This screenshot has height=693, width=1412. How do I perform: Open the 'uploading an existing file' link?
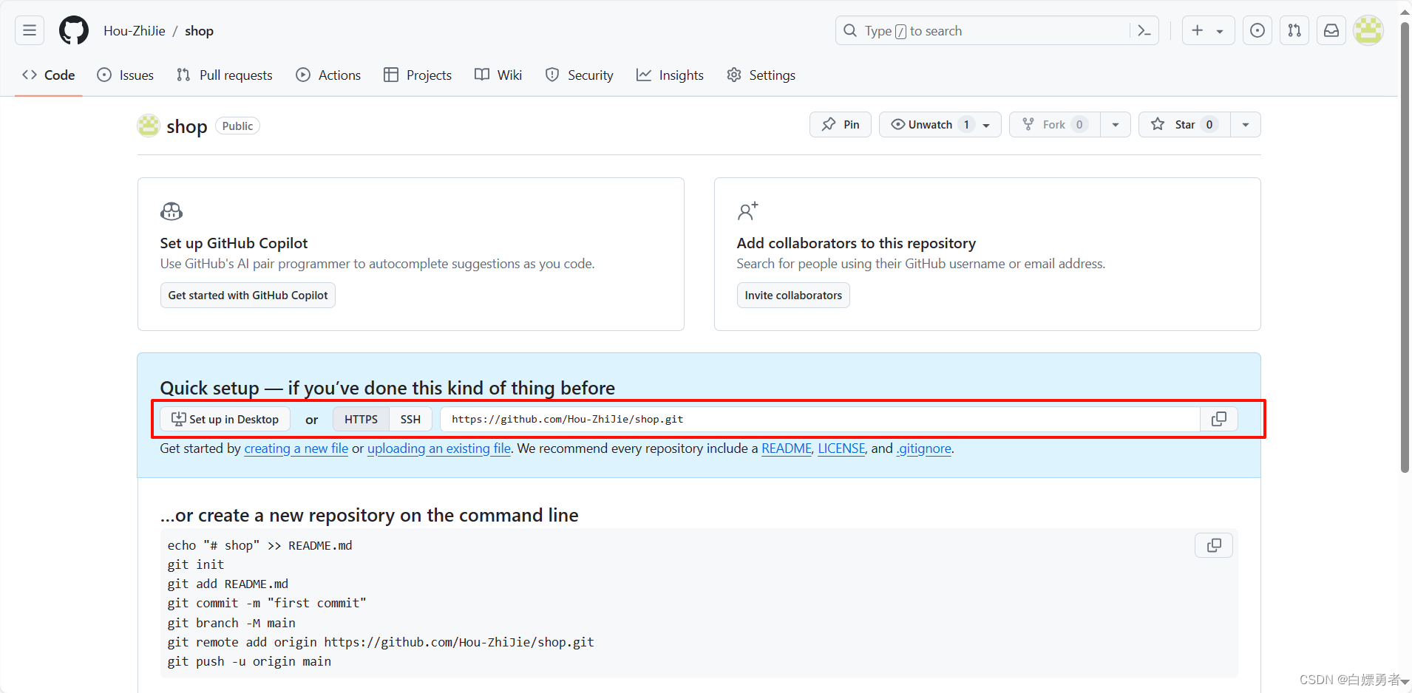click(x=439, y=448)
